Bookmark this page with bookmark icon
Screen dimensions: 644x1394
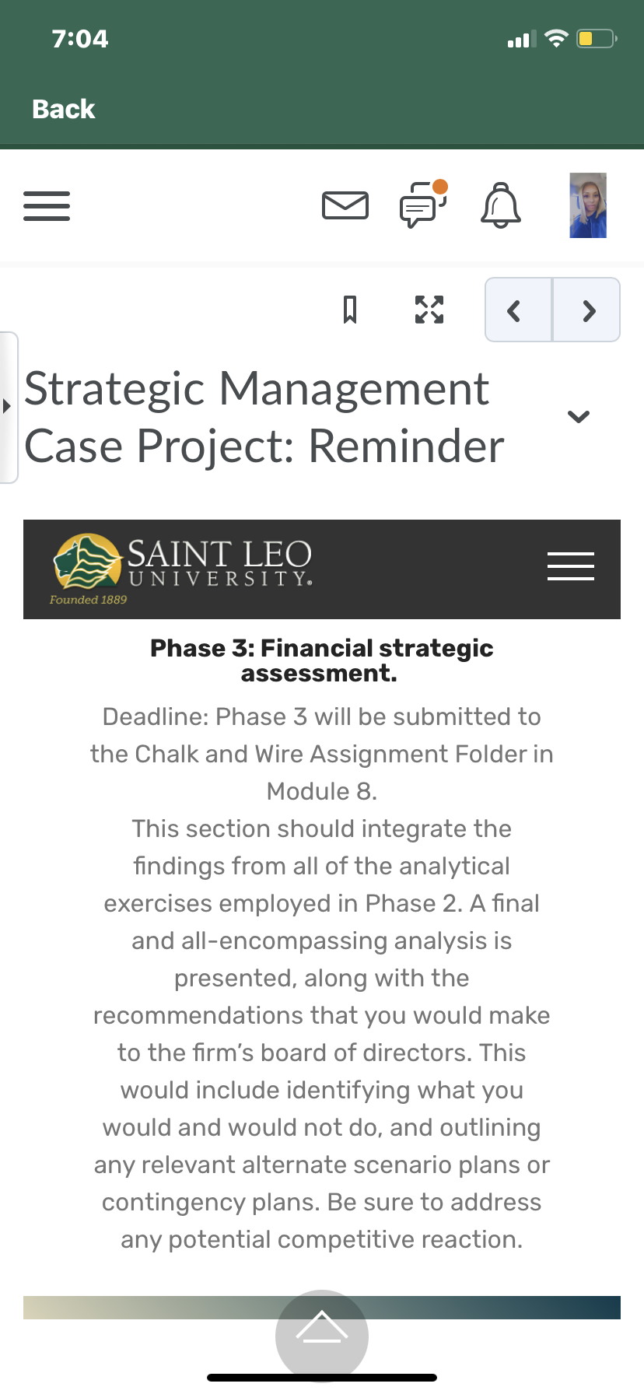coord(350,310)
